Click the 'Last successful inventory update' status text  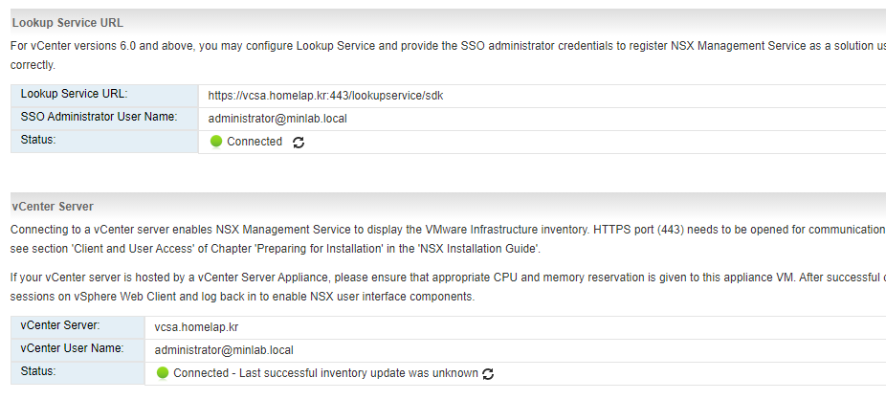[325, 373]
